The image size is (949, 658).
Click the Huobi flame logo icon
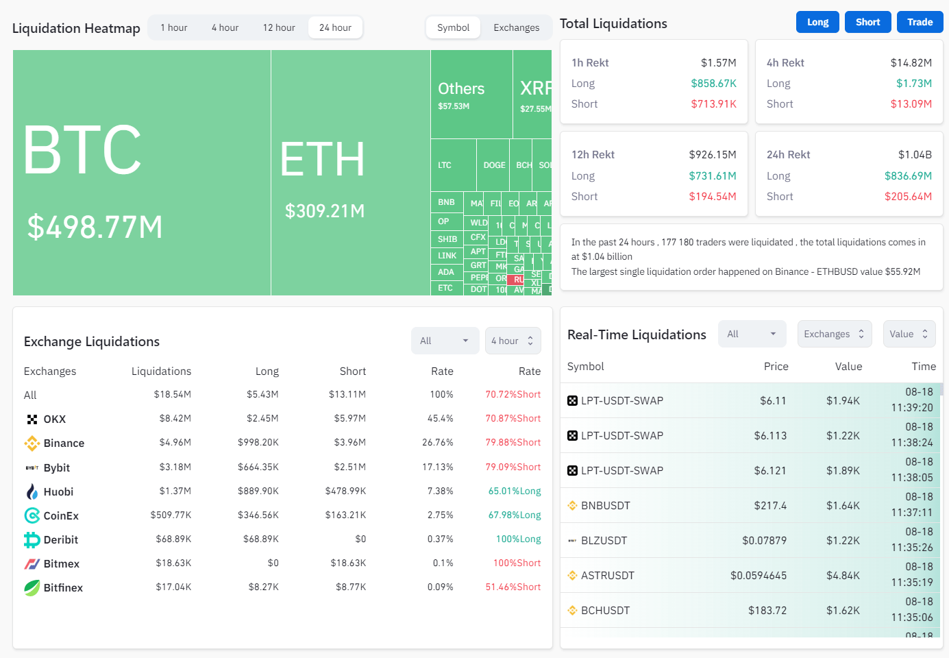pyautogui.click(x=32, y=491)
